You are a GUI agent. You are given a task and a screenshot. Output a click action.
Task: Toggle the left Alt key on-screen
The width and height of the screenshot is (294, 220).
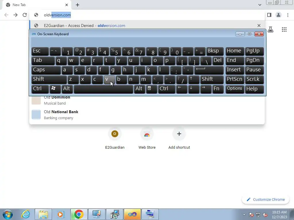point(67,89)
